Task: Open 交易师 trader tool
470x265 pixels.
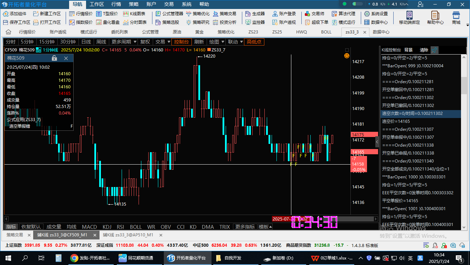Action: click(314, 14)
